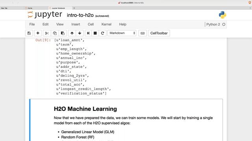Copy selected cells icon
252x141 pixels.
55,33
